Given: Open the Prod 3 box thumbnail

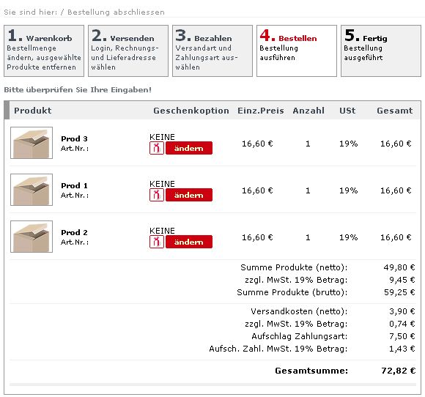Looking at the screenshot, I should [32, 143].
